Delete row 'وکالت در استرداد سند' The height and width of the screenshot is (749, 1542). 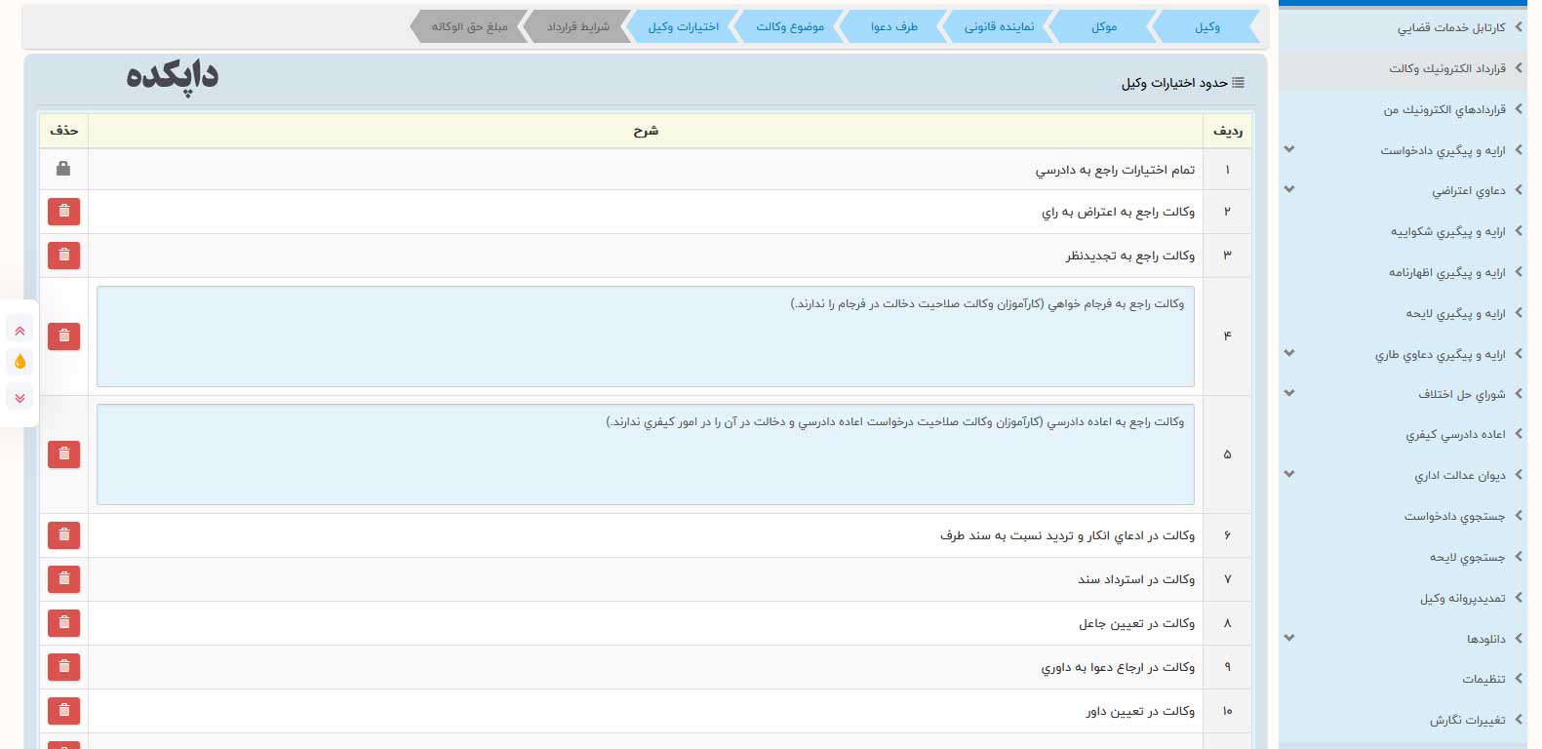(x=63, y=579)
